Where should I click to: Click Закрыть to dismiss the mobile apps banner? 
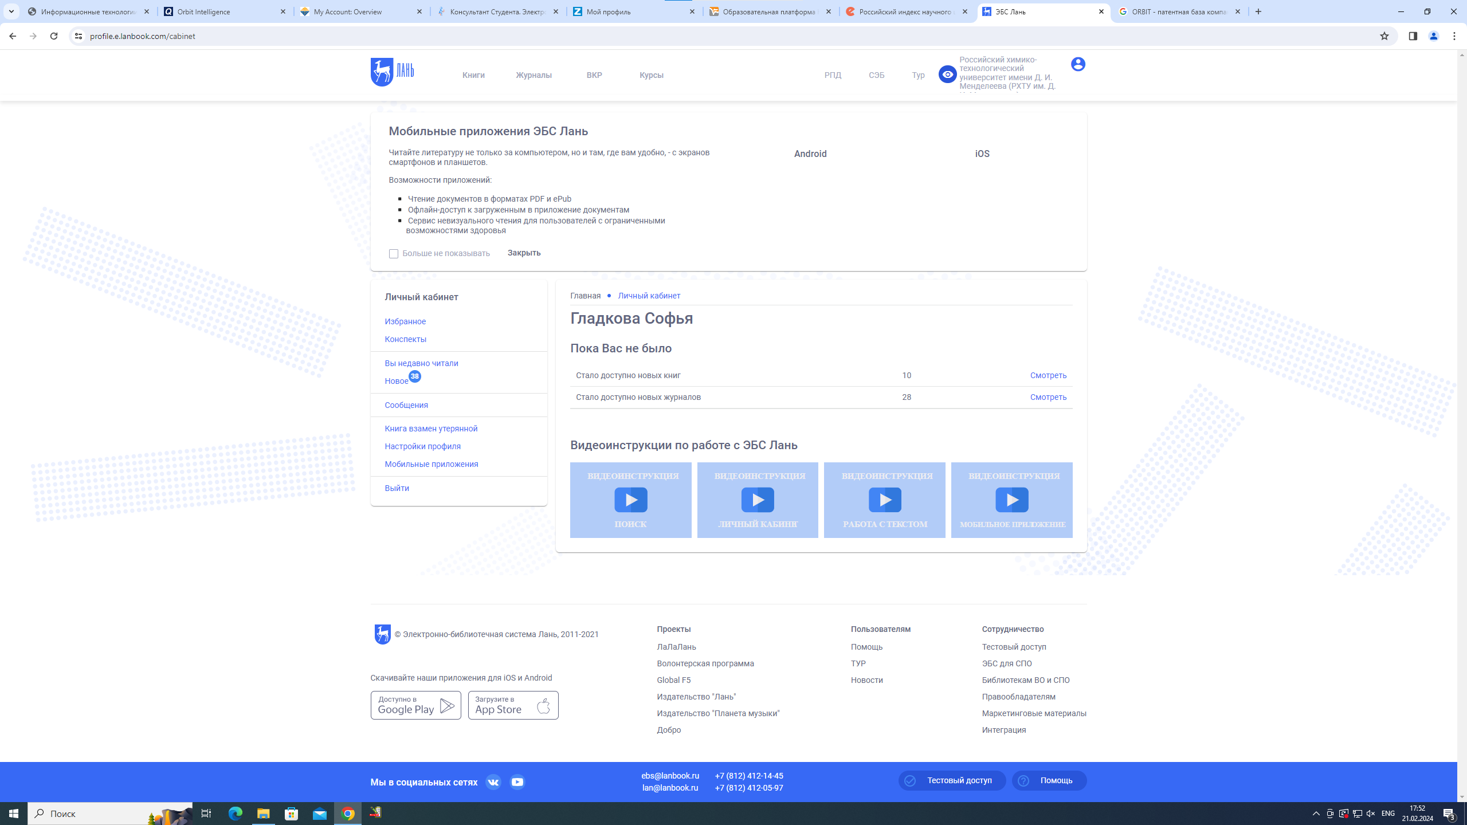tap(524, 253)
